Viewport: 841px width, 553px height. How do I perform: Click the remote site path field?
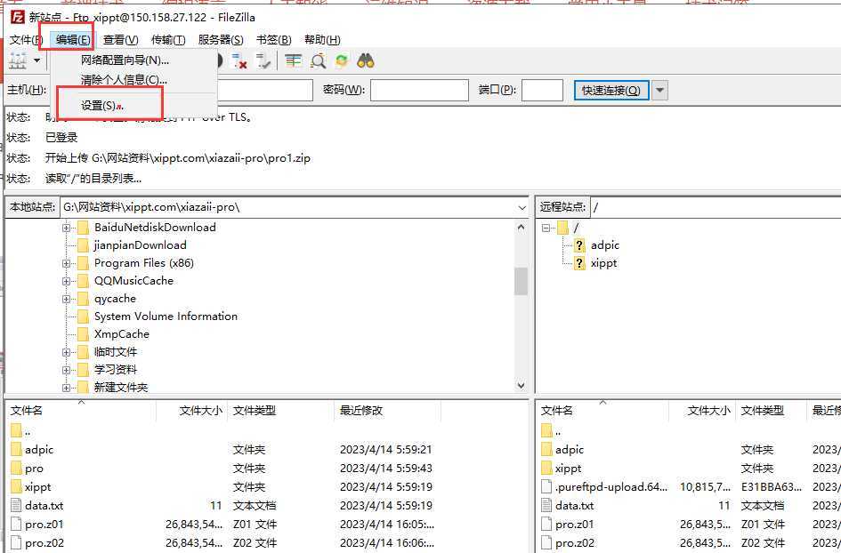coord(715,207)
